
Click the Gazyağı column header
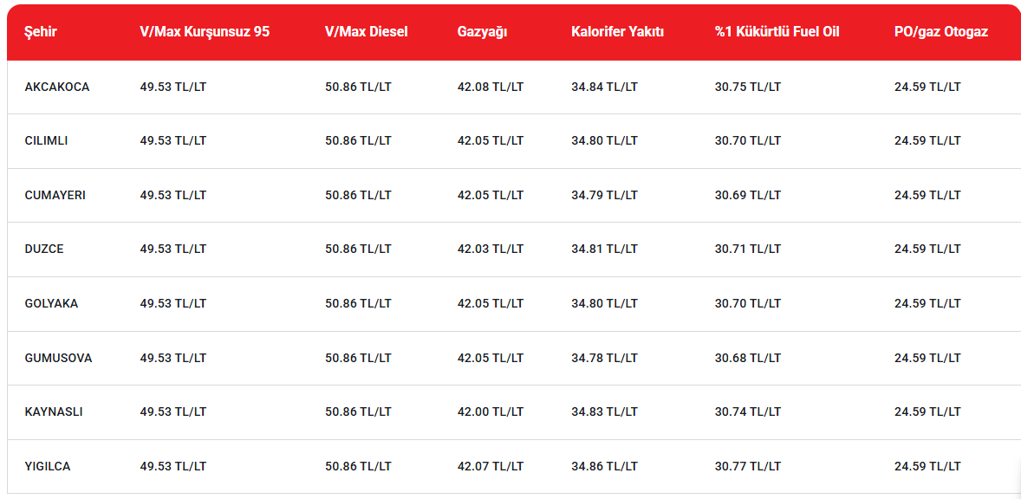pyautogui.click(x=482, y=32)
